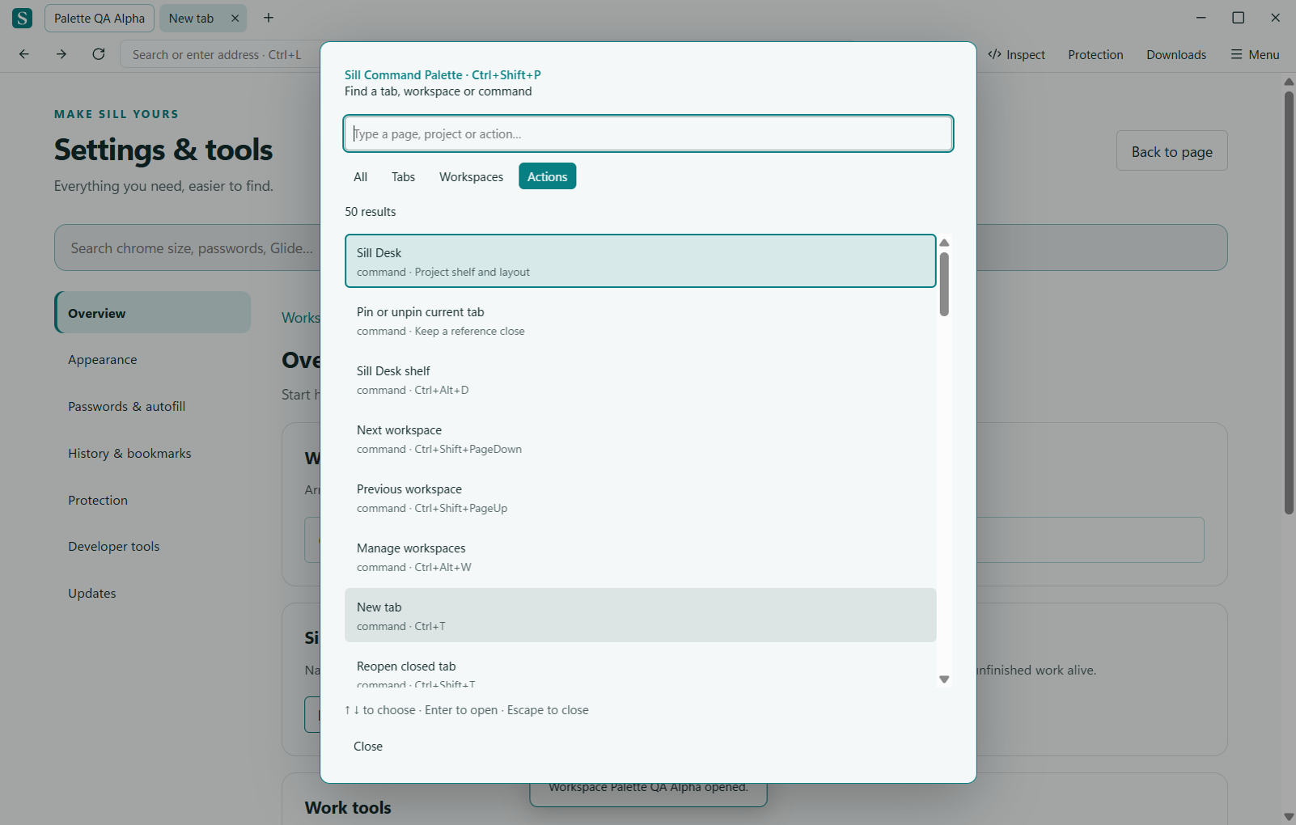Click the Sill browser logo icon

[23, 18]
